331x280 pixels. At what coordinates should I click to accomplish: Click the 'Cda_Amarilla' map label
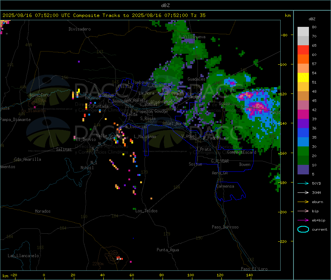(x=28, y=159)
